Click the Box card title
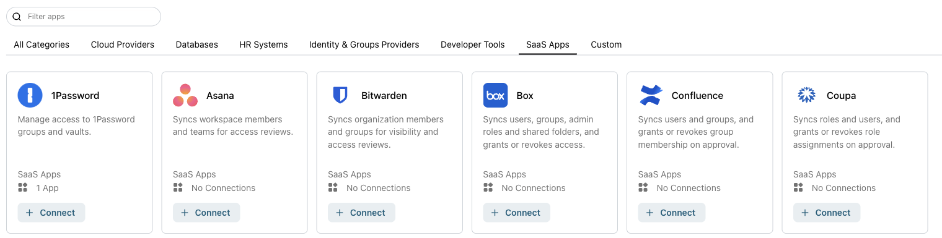942x238 pixels. pyautogui.click(x=525, y=96)
